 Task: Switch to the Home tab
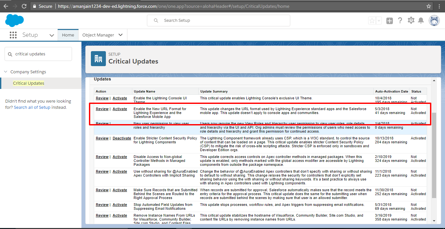(x=68, y=35)
